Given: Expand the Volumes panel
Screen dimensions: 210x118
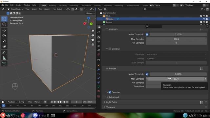Looking at the screenshot, I should [x=105, y=107].
